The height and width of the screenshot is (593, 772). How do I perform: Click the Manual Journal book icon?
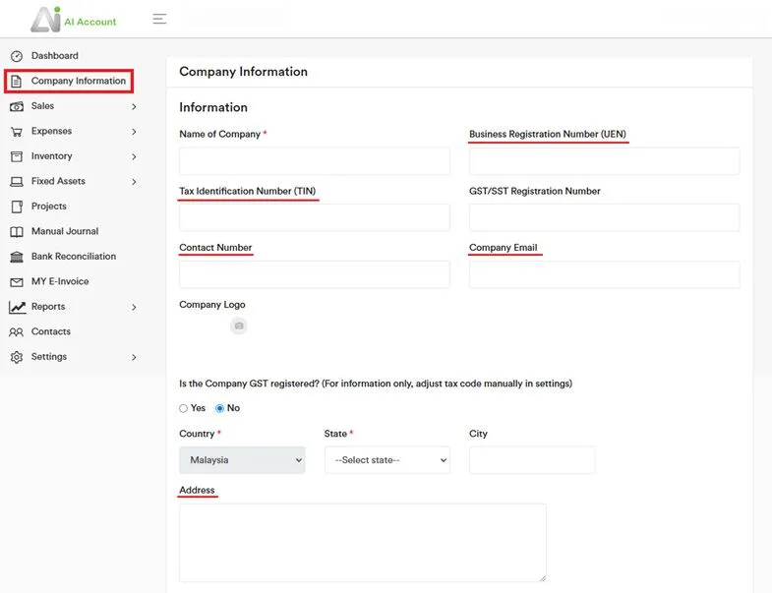click(16, 232)
